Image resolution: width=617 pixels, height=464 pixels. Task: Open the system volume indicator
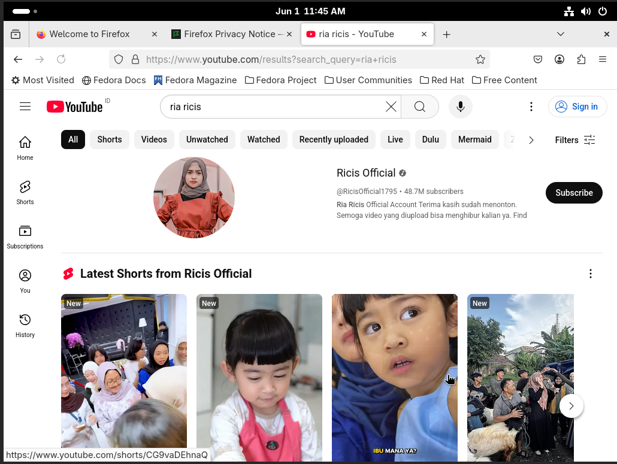(x=585, y=11)
